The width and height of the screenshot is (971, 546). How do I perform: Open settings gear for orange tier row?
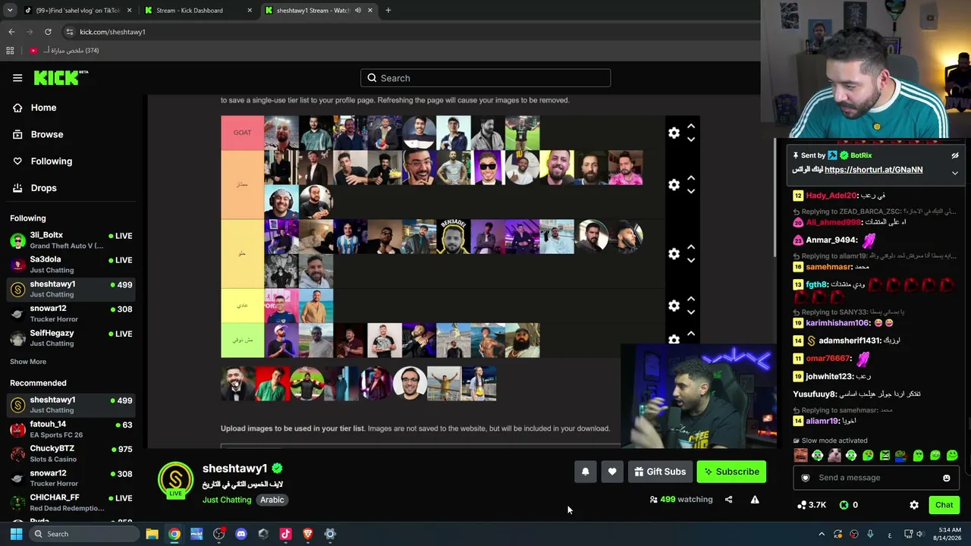pyautogui.click(x=674, y=184)
